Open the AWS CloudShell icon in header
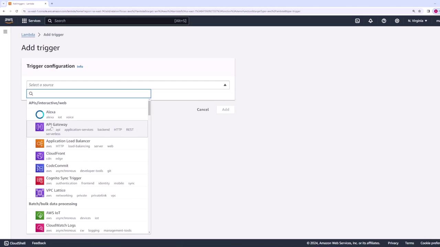The height and width of the screenshot is (247, 440). tap(357, 21)
